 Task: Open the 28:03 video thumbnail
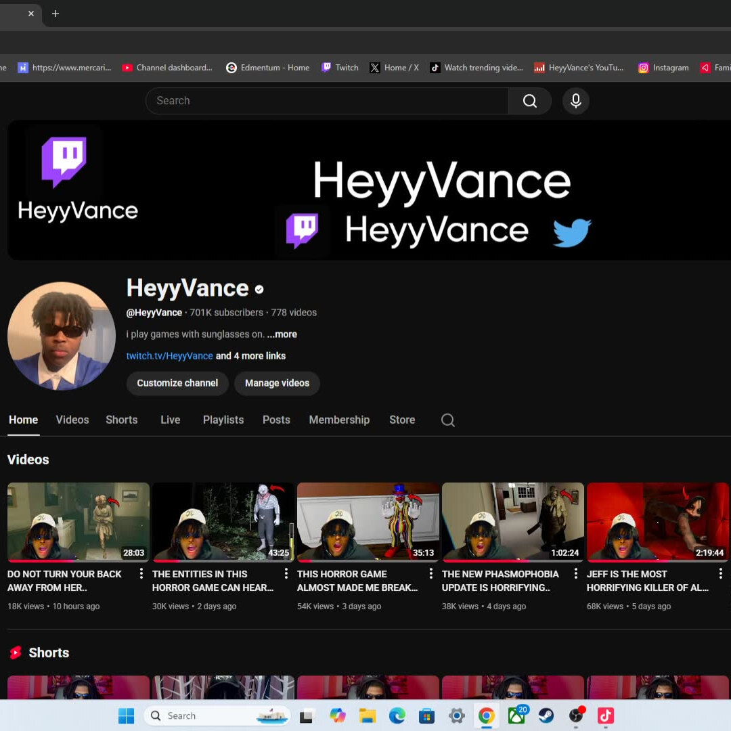point(79,522)
